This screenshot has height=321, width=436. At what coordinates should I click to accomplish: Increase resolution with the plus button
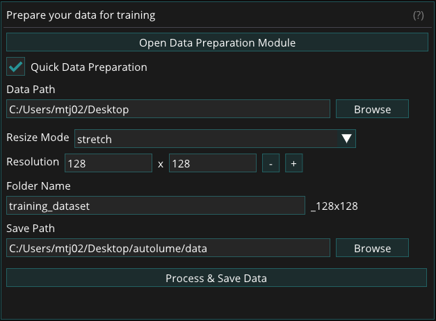coord(293,163)
